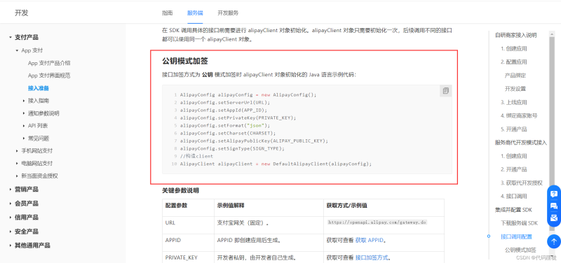
Task: Expand the 其他通用产品 category
Action: click(11, 246)
